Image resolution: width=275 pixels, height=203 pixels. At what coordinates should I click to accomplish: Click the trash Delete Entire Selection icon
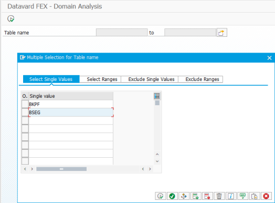[x=219, y=196]
